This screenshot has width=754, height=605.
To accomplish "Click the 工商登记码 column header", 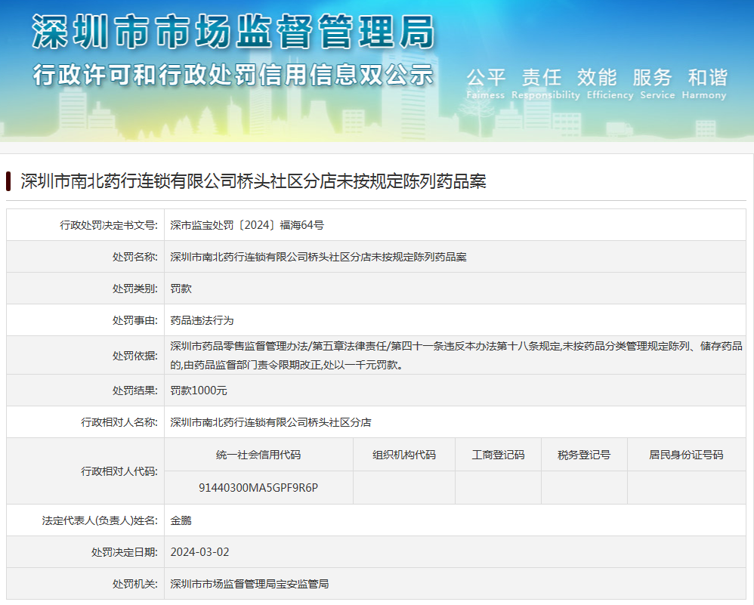I will pos(498,455).
